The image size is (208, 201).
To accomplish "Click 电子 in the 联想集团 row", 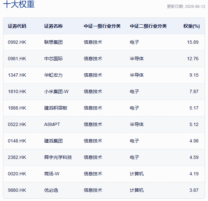I will coord(134,42).
